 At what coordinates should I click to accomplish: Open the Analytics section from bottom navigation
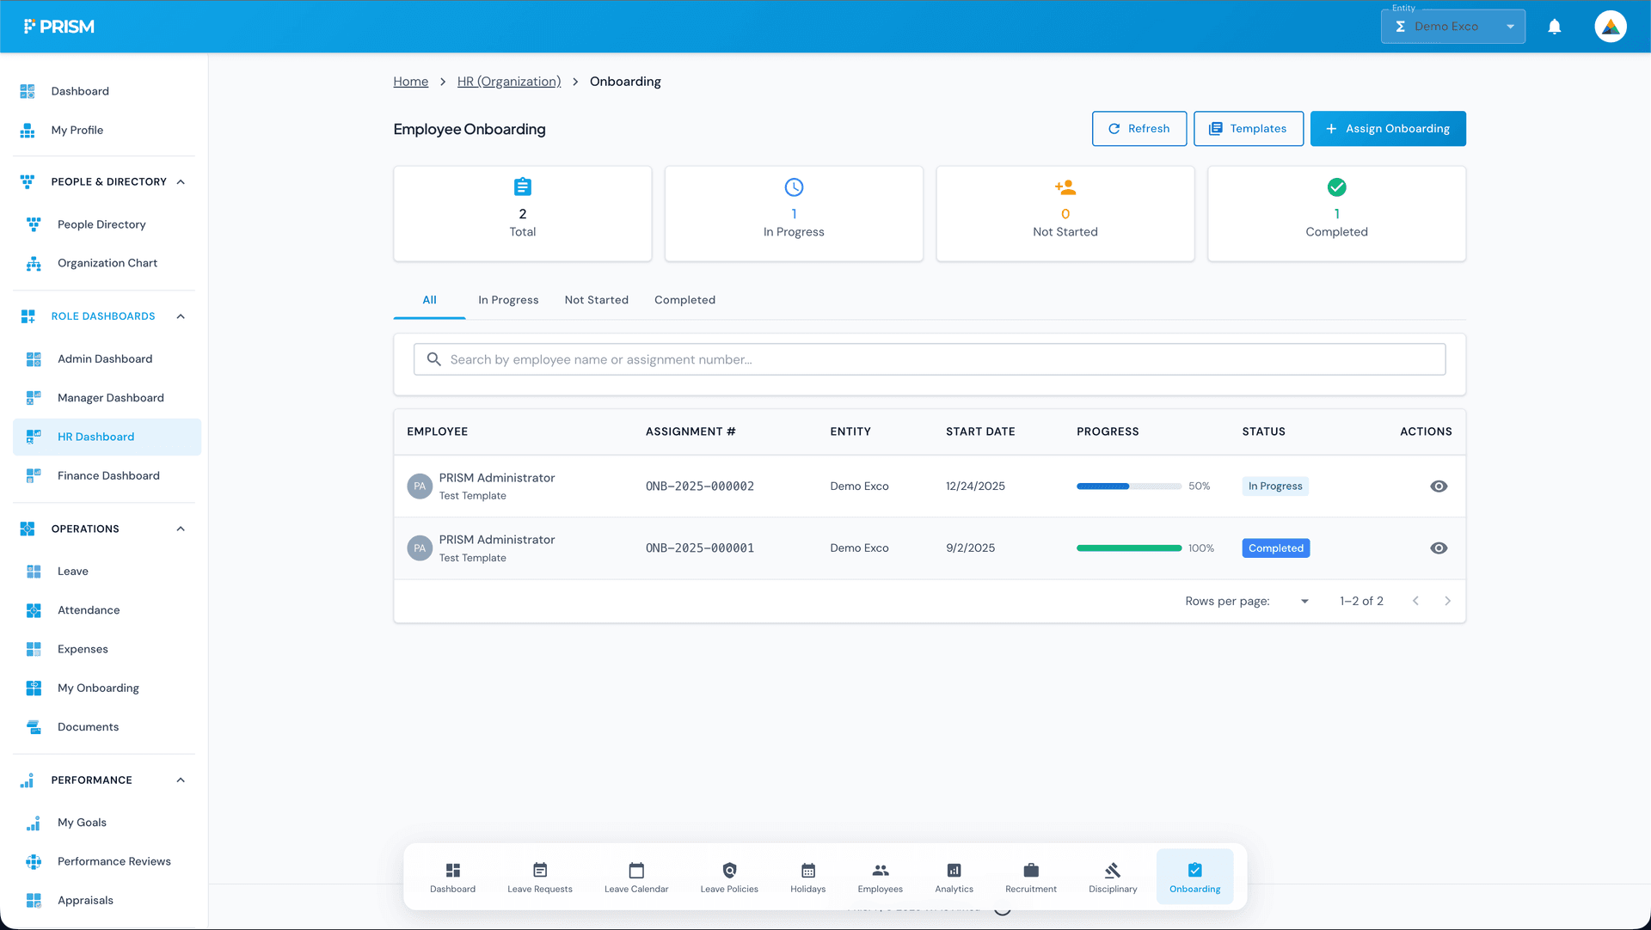pos(953,875)
